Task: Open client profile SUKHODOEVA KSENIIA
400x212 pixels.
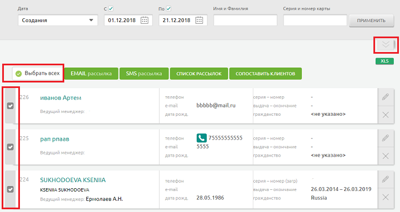Action: click(x=73, y=180)
